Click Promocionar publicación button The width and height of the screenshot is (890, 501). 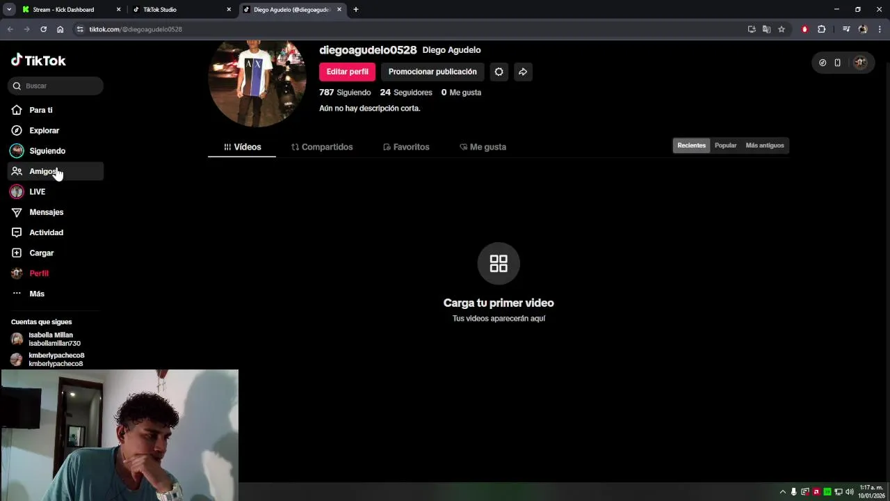(x=432, y=72)
